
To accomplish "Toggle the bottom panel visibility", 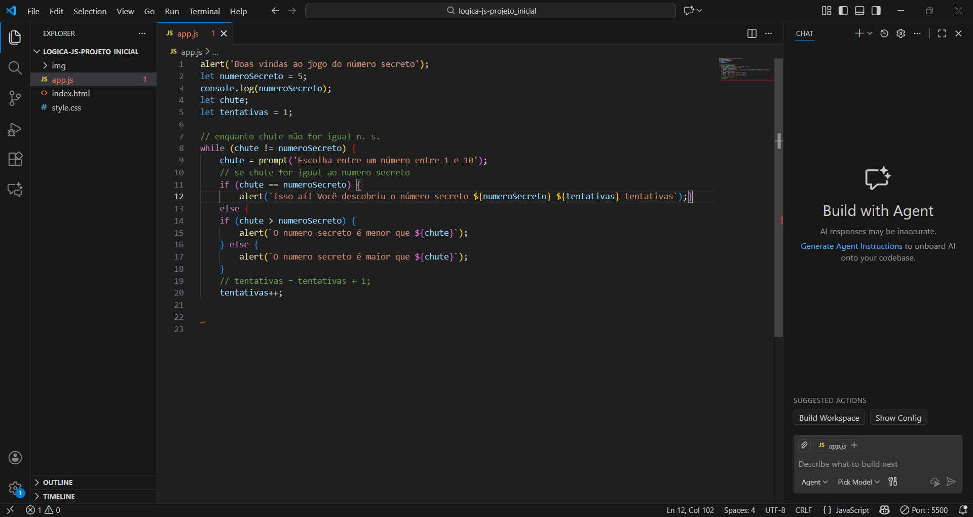I will (859, 11).
